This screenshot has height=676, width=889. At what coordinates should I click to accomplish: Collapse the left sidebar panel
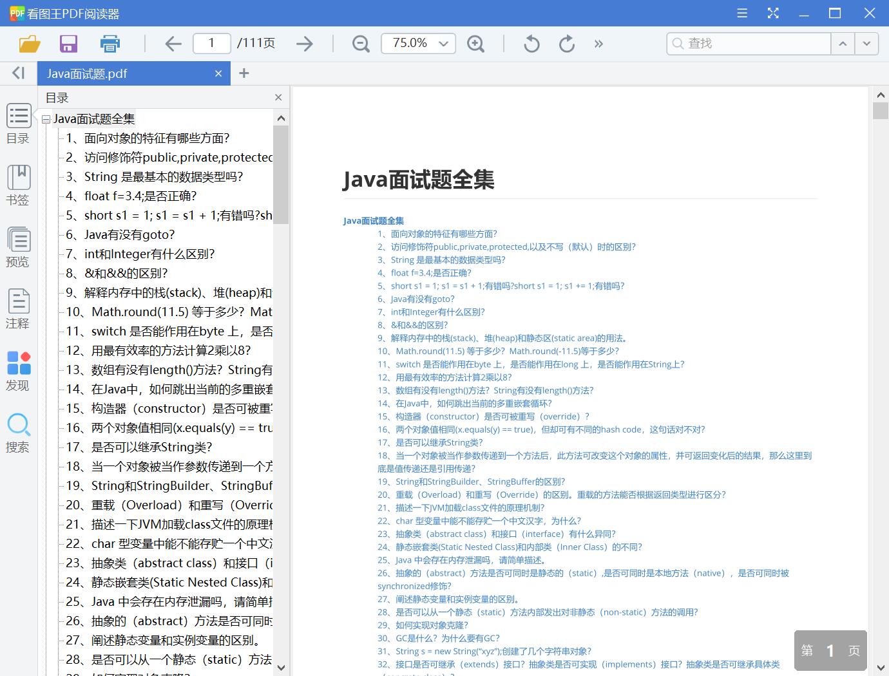click(x=18, y=73)
